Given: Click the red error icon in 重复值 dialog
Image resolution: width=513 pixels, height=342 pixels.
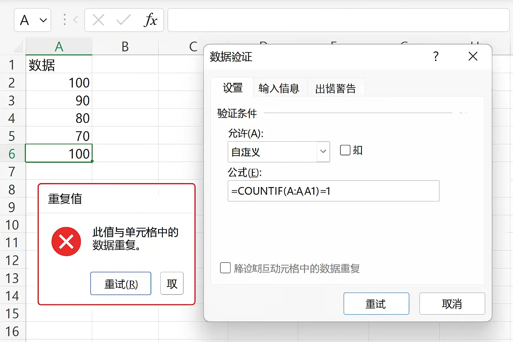Looking at the screenshot, I should 66,241.
